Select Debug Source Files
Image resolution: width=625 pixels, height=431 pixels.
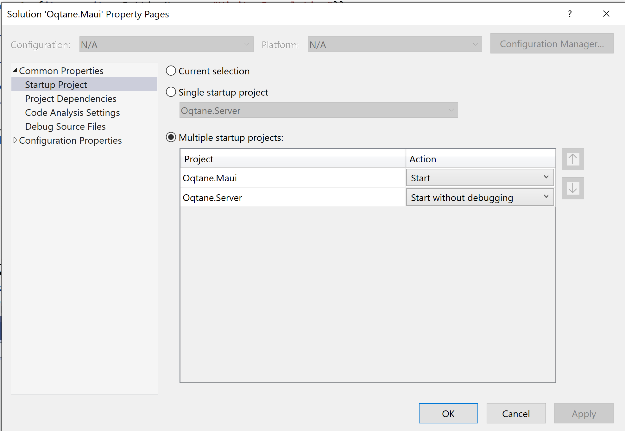click(65, 126)
